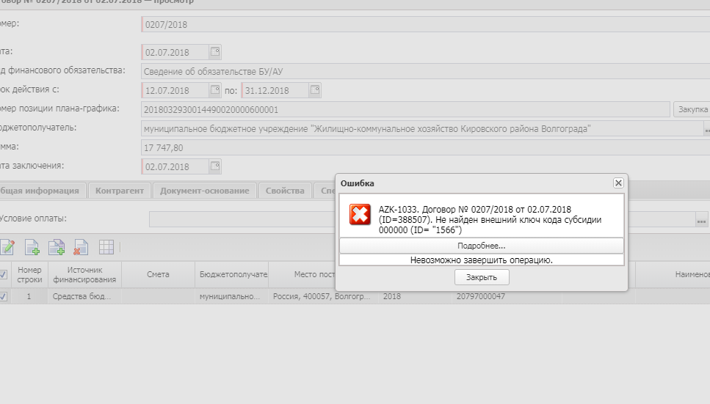Image resolution: width=710 pixels, height=404 pixels.
Task: Open calendar for validity period start date
Action: click(x=215, y=91)
